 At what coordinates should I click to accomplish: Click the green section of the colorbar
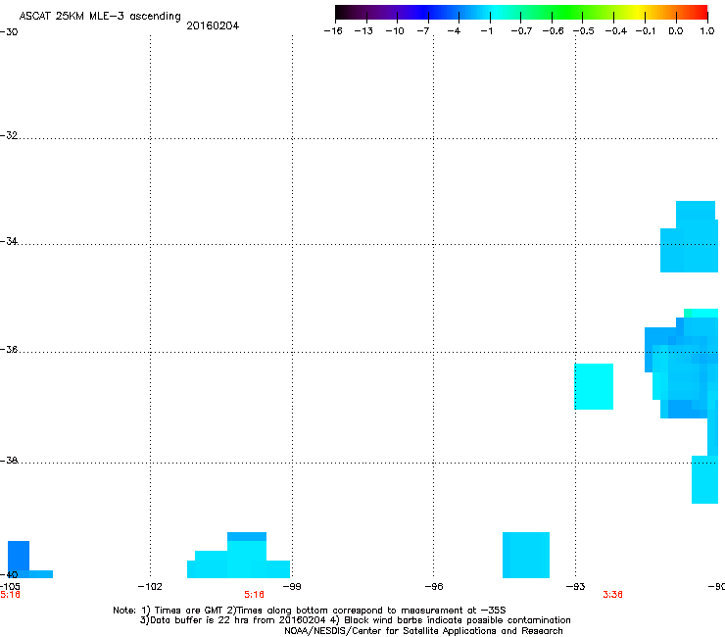pyautogui.click(x=568, y=13)
